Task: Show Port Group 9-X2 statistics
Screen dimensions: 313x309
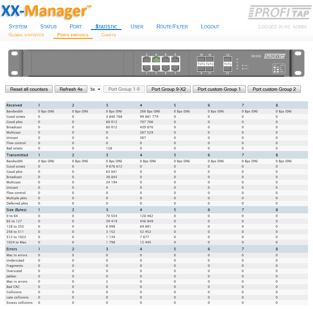Action: click(x=168, y=89)
